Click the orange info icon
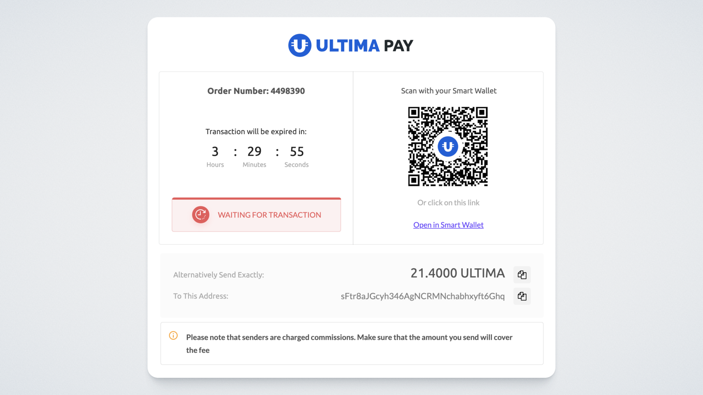703x395 pixels. (x=173, y=335)
